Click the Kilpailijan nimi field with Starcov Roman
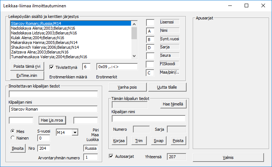 (x=53, y=109)
